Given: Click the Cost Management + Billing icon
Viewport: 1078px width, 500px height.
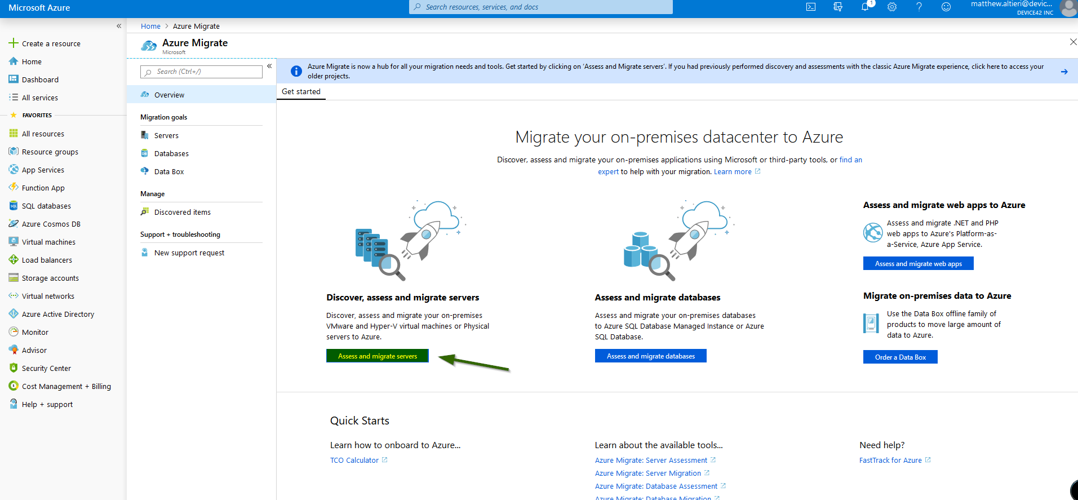Looking at the screenshot, I should [14, 386].
